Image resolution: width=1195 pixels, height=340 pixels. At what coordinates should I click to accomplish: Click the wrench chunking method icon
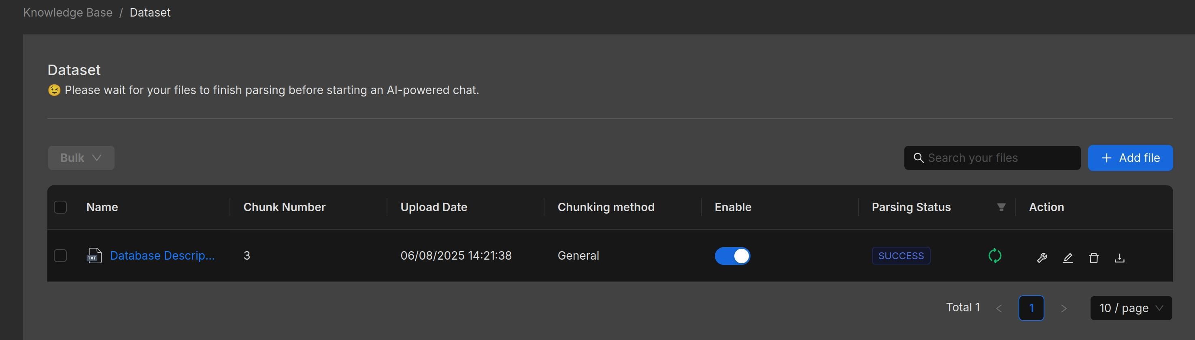tap(1042, 258)
